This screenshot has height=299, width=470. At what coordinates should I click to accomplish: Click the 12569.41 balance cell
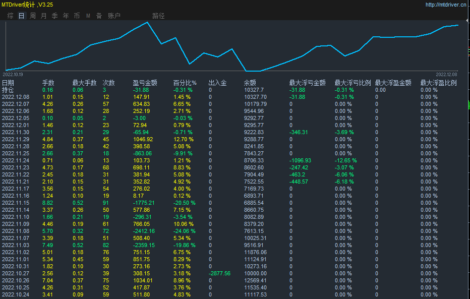tap(255, 280)
